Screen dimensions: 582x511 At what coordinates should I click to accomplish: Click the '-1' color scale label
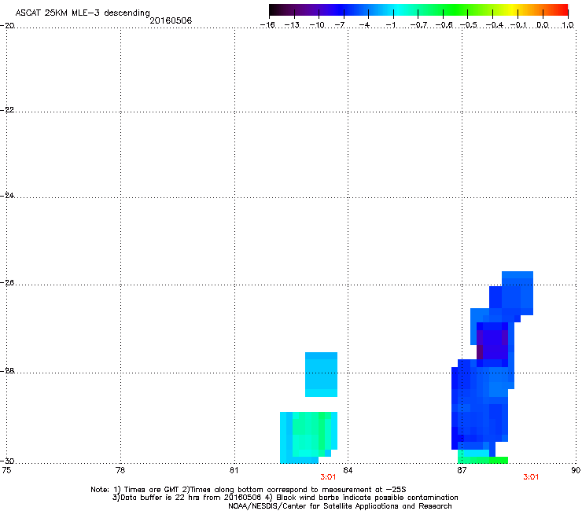coord(390,25)
